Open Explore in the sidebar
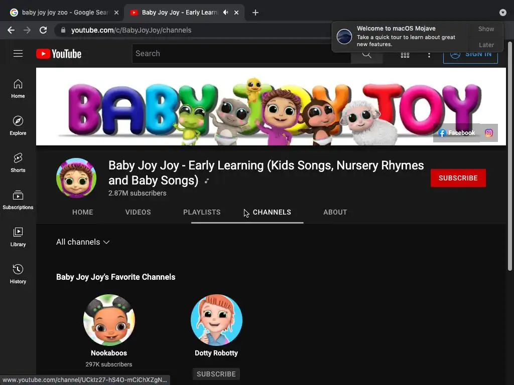The image size is (514, 385). (x=18, y=126)
